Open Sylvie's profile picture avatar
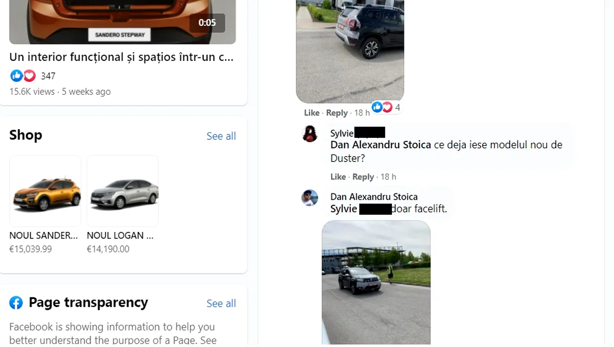 point(310,134)
